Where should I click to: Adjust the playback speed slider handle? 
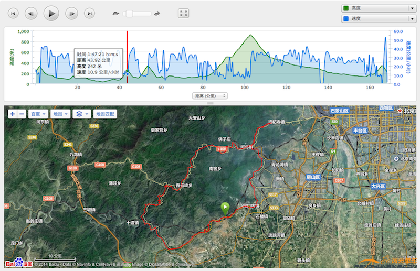(129, 14)
